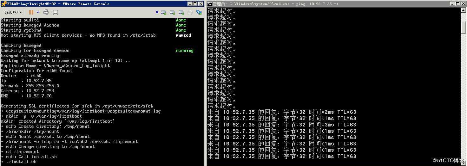467x166 pixels.
Task: Click the '/bin/mount -o loop,ro' command line
Action: click(x=69, y=141)
